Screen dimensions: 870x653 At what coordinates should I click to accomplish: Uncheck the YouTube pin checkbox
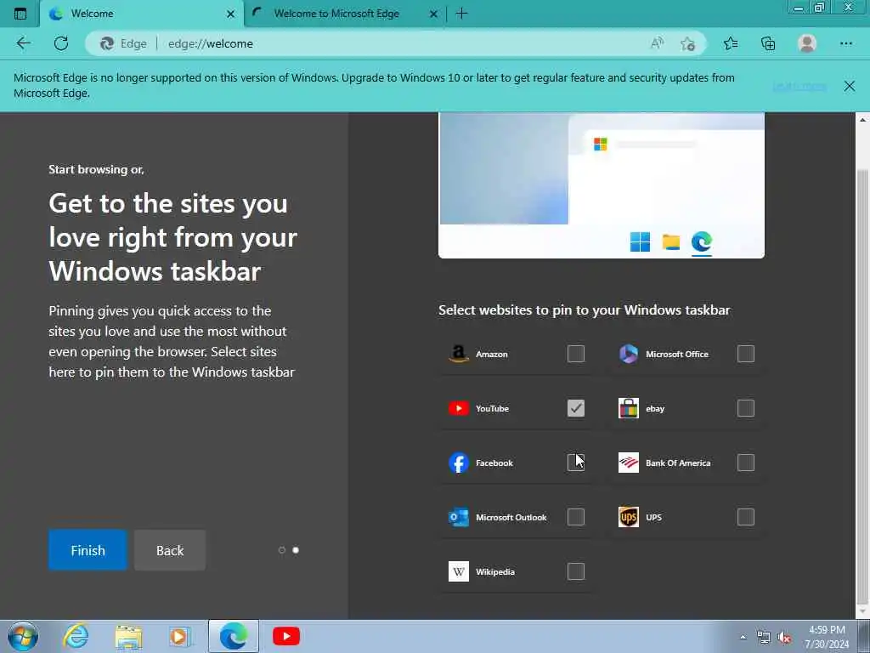576,408
